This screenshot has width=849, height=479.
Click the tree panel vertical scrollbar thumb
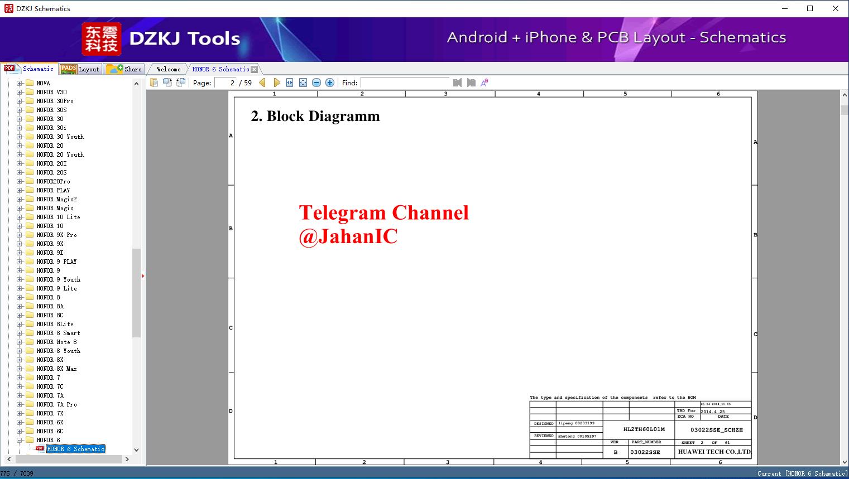pos(136,293)
